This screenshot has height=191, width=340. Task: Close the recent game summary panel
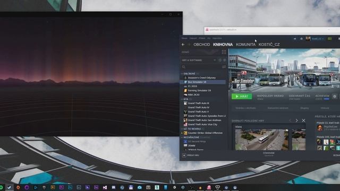[x=303, y=120]
